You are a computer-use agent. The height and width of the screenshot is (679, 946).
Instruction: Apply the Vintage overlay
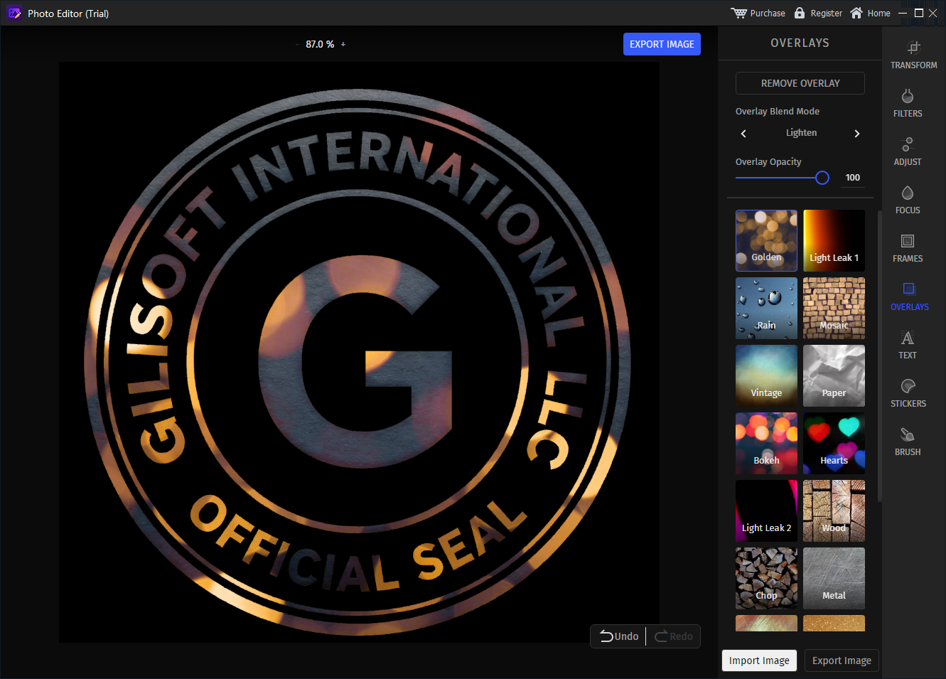[x=766, y=375]
